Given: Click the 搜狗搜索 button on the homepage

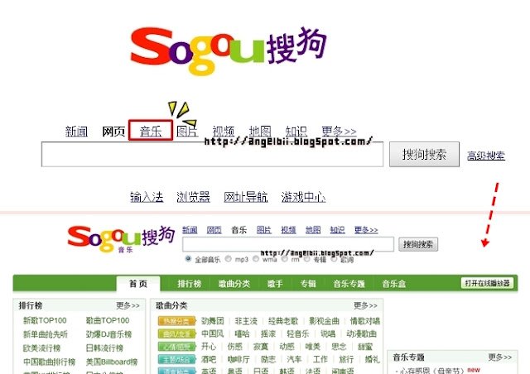Looking at the screenshot, I should (x=424, y=155).
